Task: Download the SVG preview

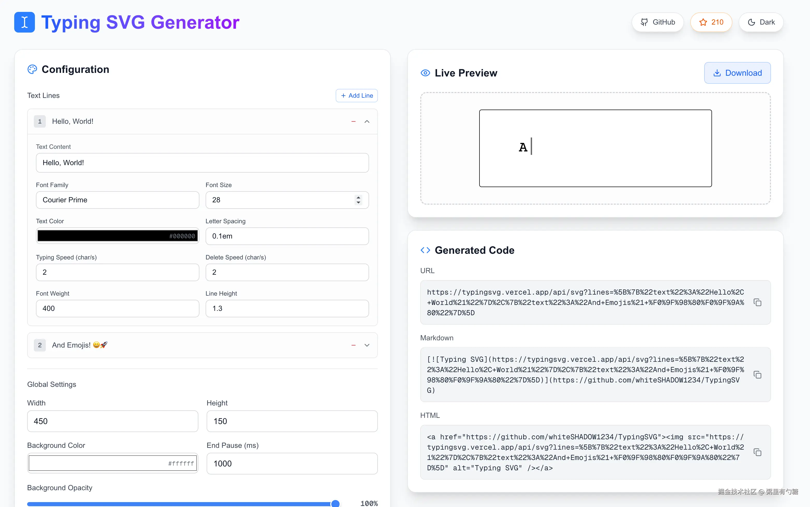Action: [x=737, y=73]
